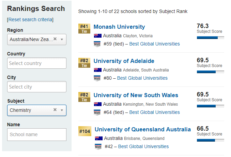Click the Best badge icon next to #59 (tied)

(97, 44)
